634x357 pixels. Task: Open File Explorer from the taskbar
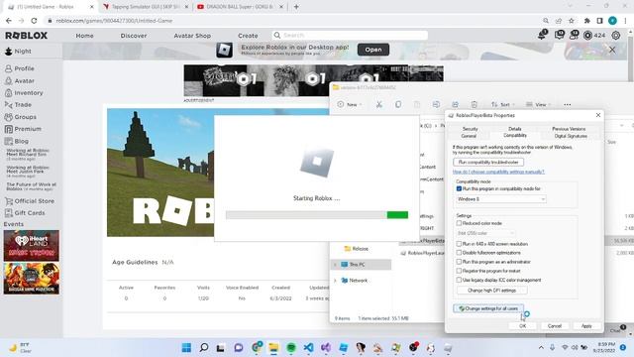click(273, 347)
